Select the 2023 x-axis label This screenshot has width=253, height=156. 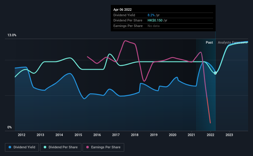coord(229,135)
